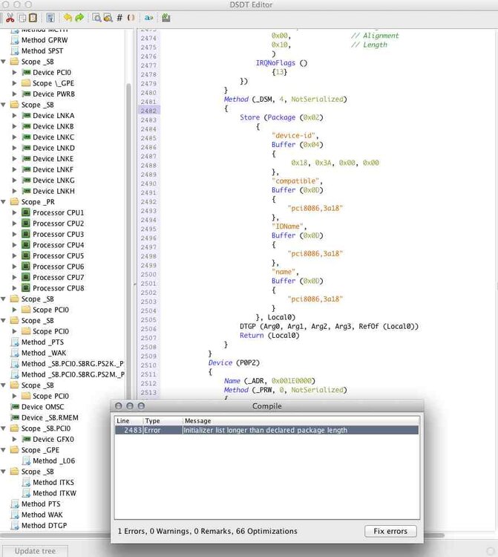Click the Compile icon in toolbar
Viewport: 498px width, 557px height.
pos(166,17)
